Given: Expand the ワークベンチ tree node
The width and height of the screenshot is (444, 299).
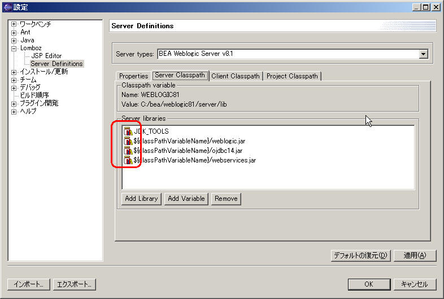Looking at the screenshot, I should pyautogui.click(x=14, y=24).
